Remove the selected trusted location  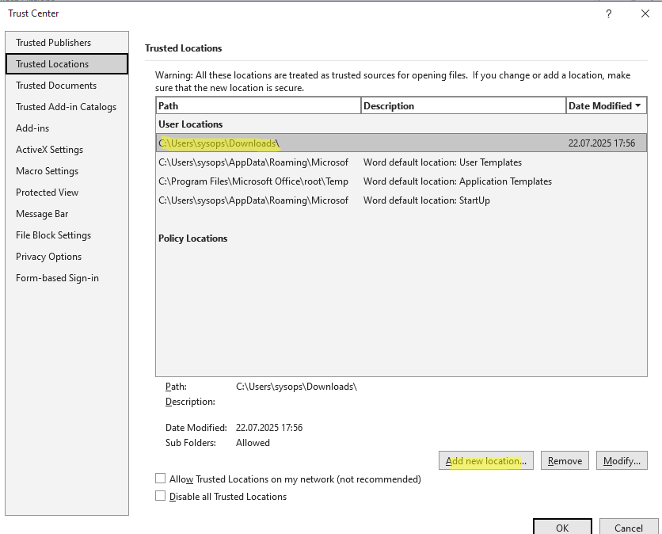click(x=565, y=460)
